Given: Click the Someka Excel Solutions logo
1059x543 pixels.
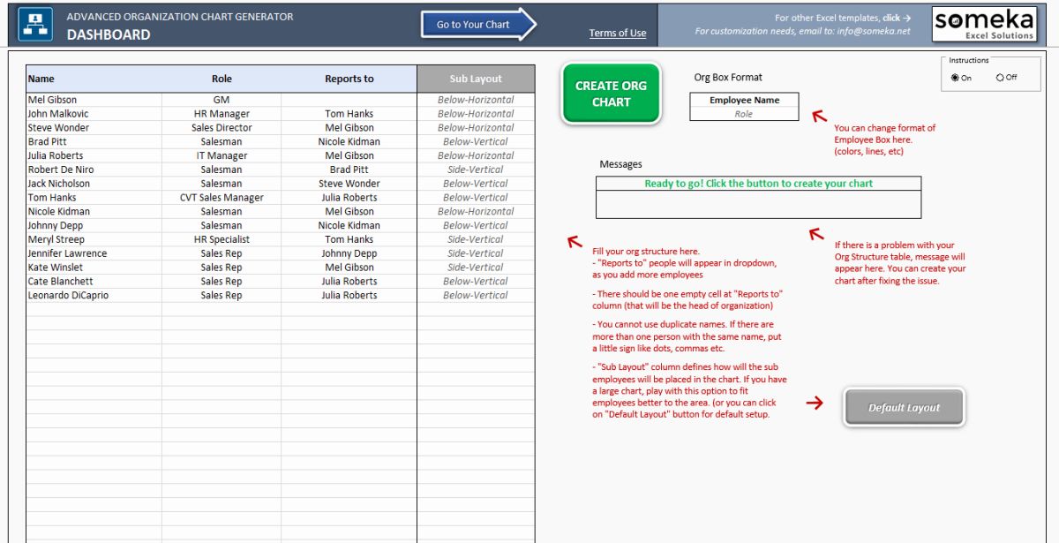Looking at the screenshot, I should (985, 24).
